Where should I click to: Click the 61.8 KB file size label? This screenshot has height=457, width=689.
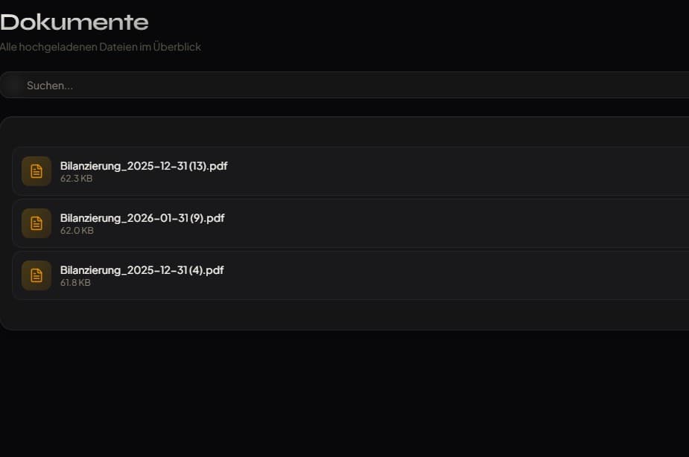pyautogui.click(x=75, y=283)
